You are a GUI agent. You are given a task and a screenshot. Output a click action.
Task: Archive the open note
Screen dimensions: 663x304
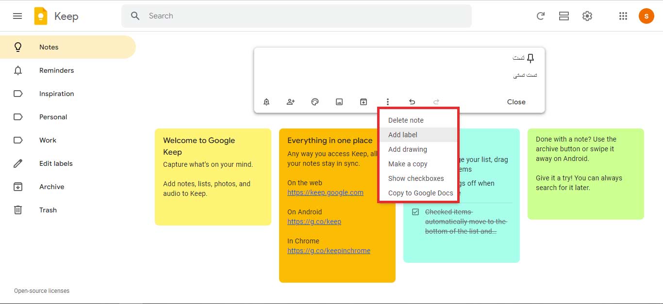(x=364, y=102)
